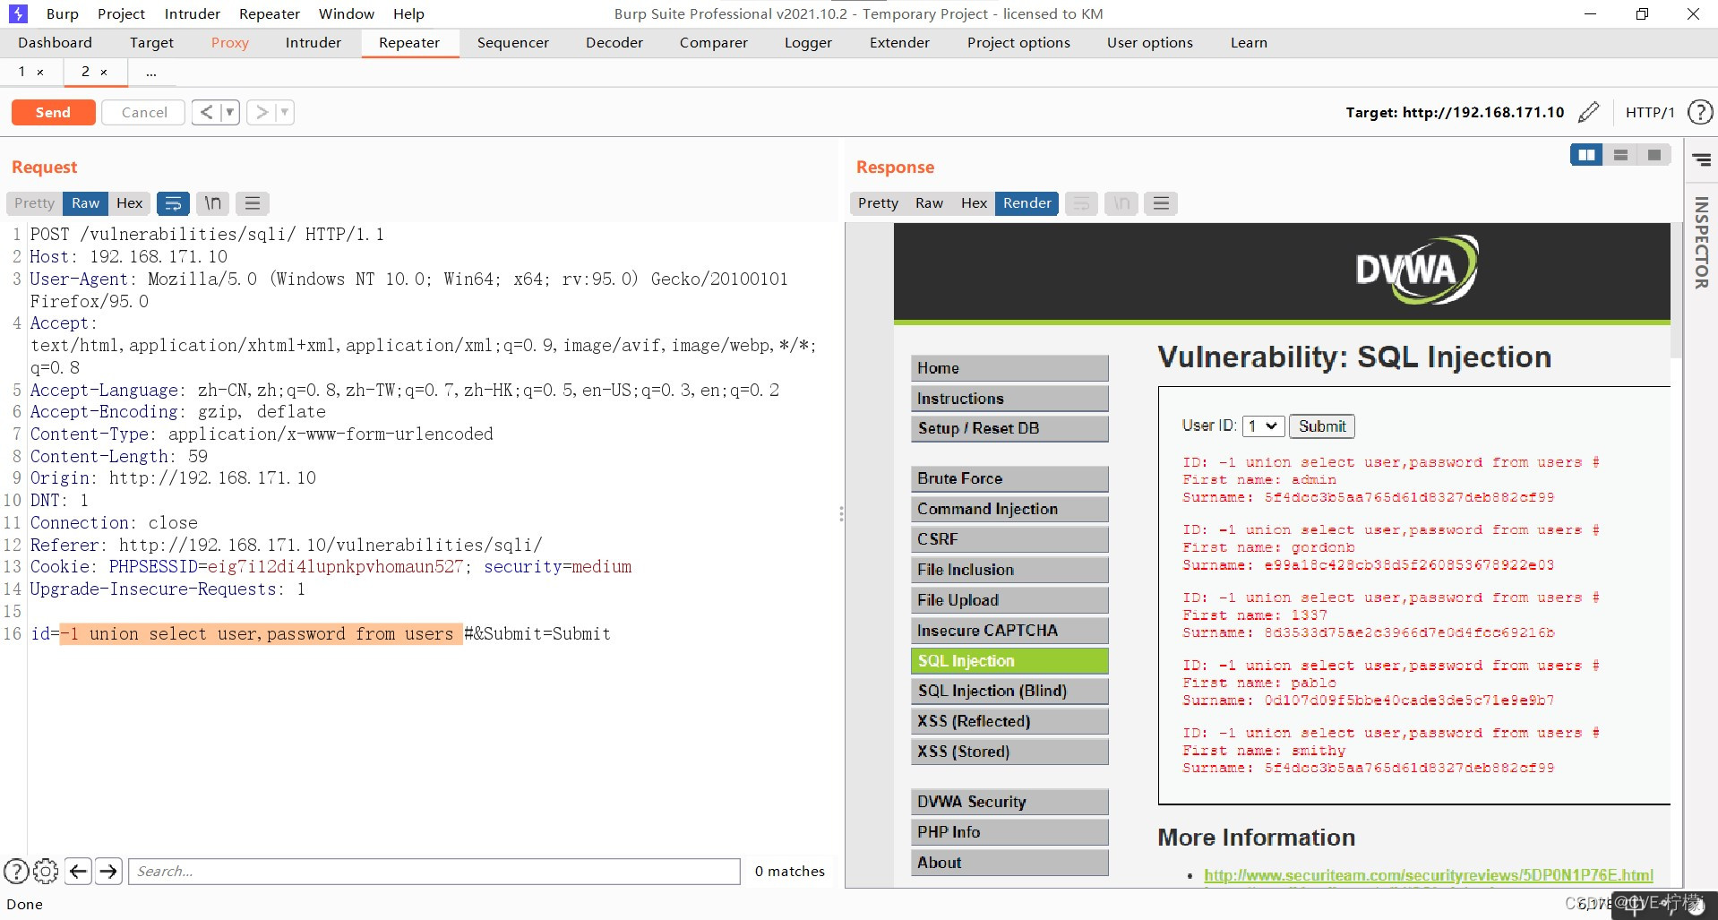Open the Extender tab
Image resolution: width=1718 pixels, height=920 pixels.
click(x=899, y=43)
